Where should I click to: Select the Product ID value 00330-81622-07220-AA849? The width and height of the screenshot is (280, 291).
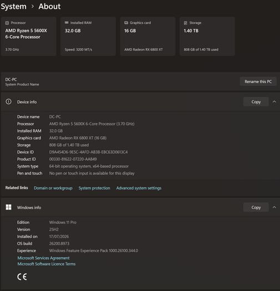point(73,159)
